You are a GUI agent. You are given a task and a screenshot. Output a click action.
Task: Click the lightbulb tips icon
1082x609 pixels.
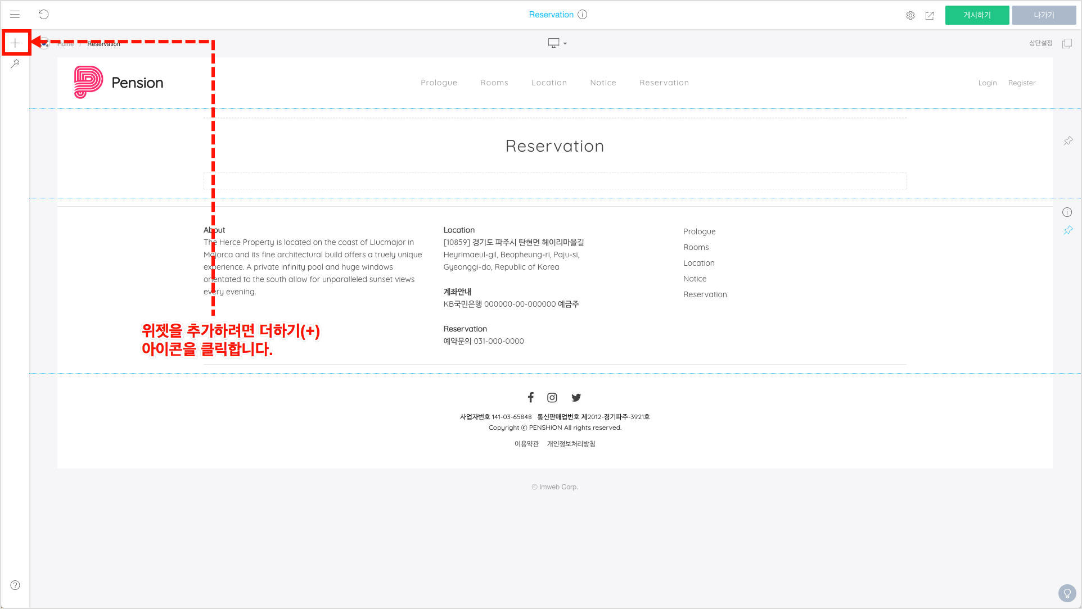click(1067, 593)
